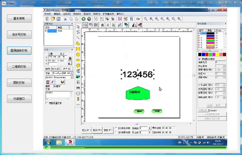Screen dimensions: 242x155
Task: Open the Arabic Transparent font dropdown
Action: (72, 77)
